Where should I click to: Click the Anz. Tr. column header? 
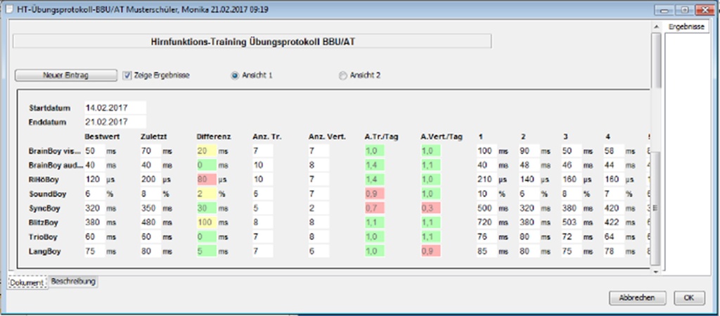(267, 137)
